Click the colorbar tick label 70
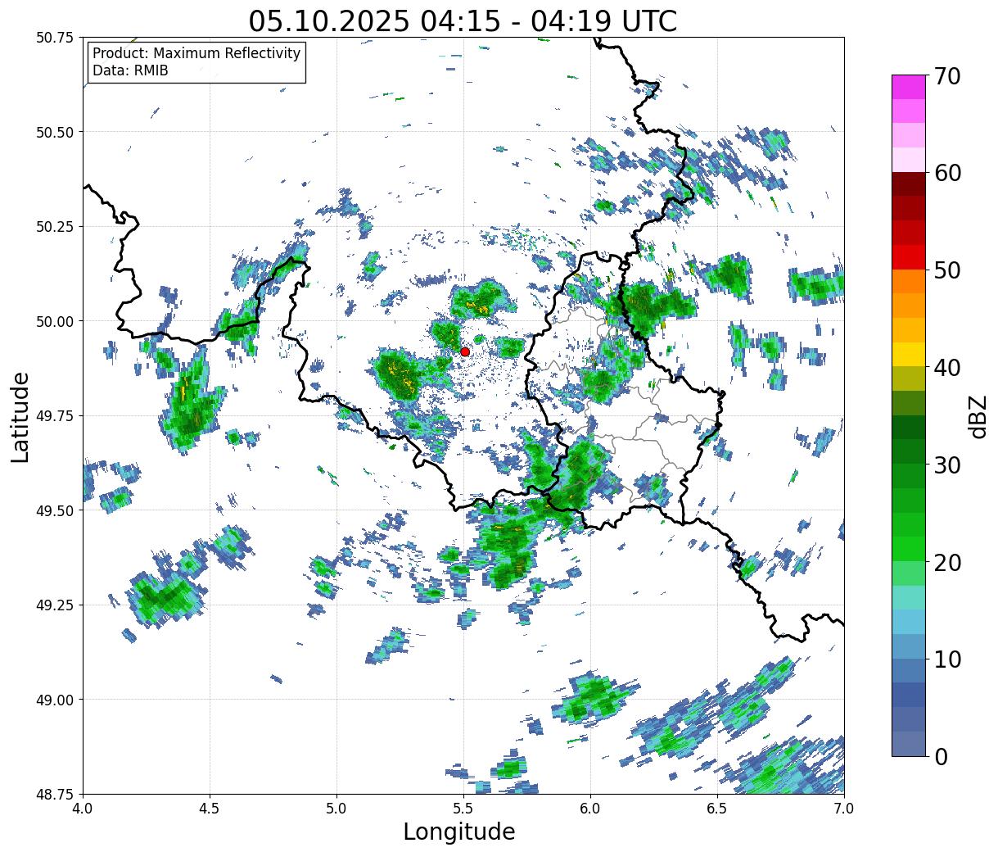Viewport: 998px width, 852px height. pos(946,76)
